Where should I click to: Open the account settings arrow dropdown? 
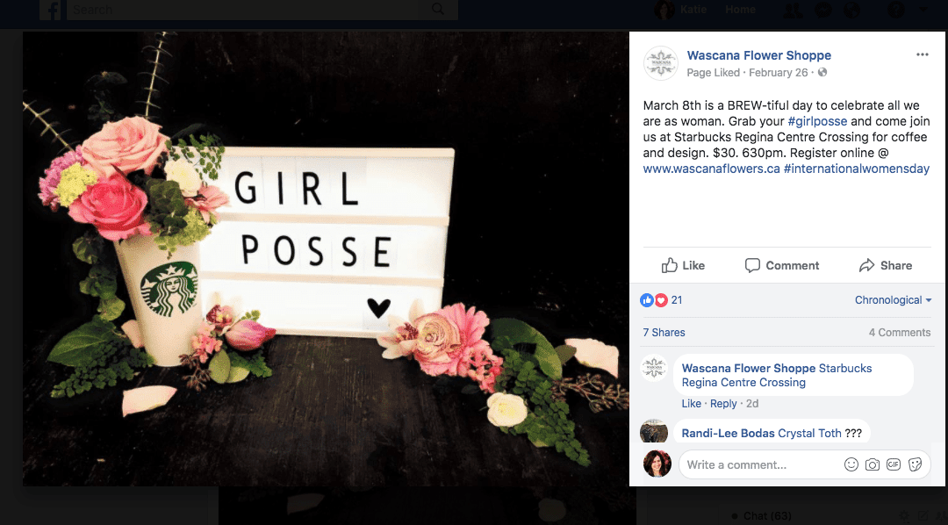(923, 10)
